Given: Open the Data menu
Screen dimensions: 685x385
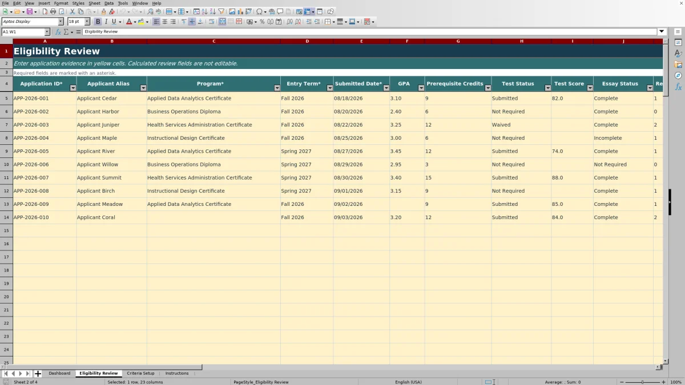Looking at the screenshot, I should coord(109,3).
